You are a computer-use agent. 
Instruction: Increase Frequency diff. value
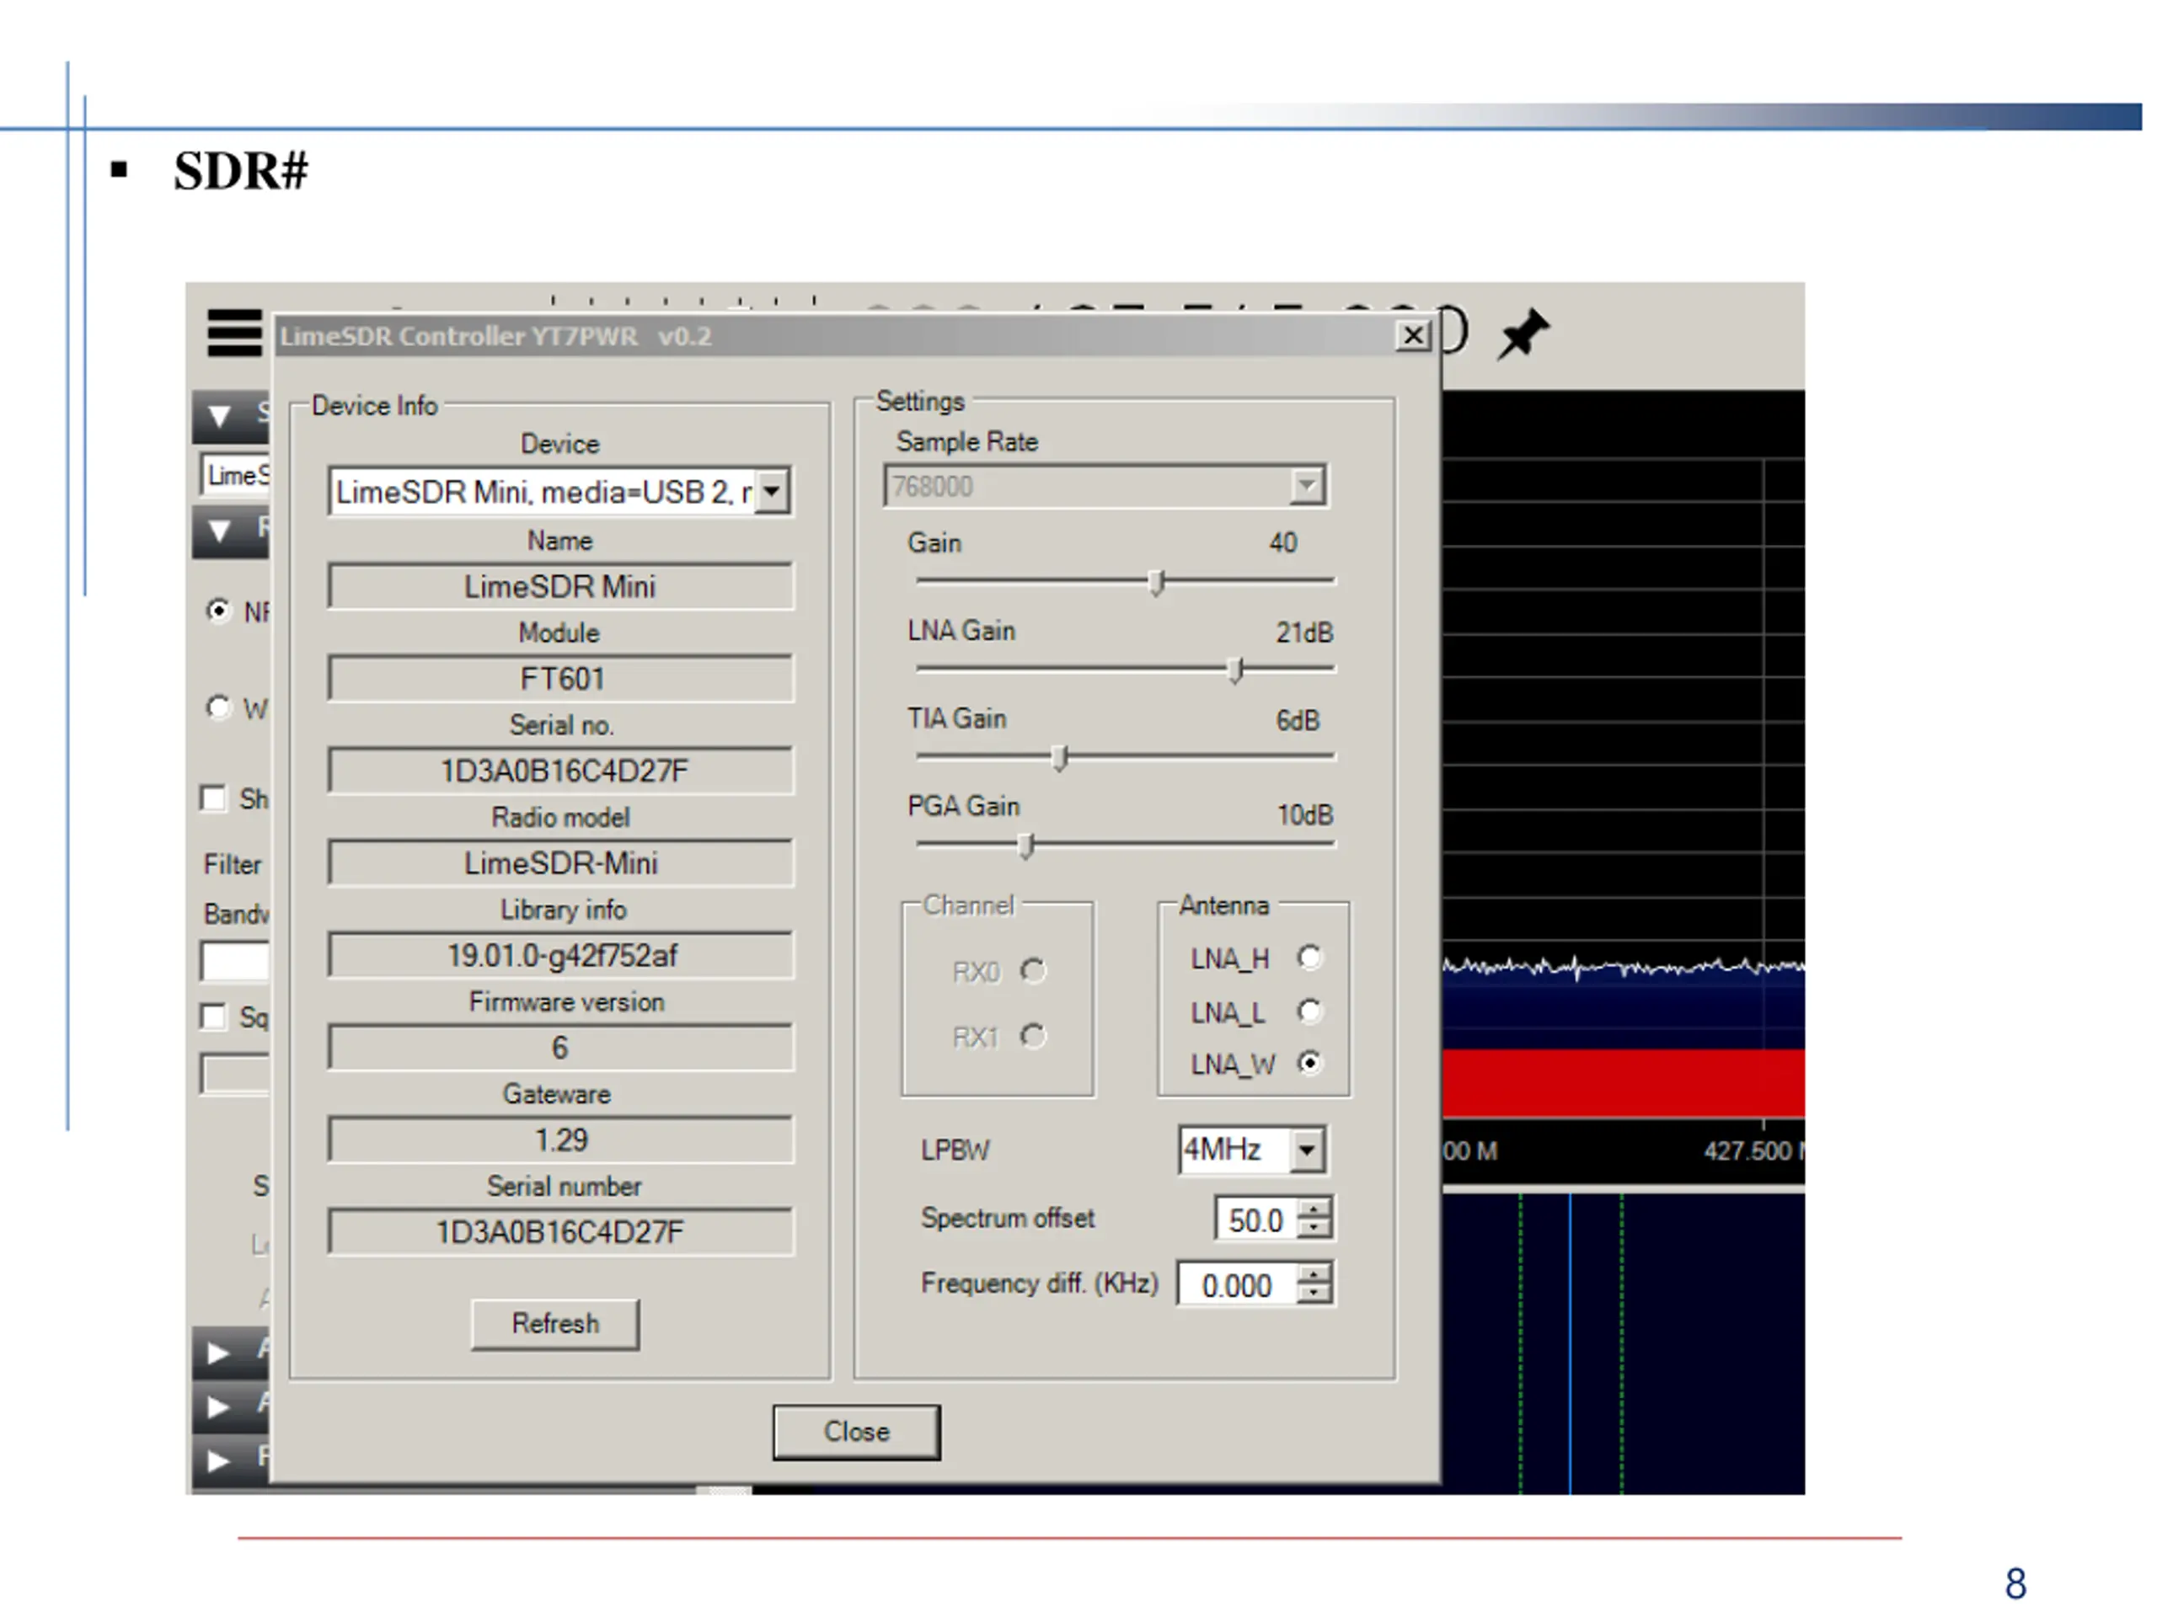(x=1315, y=1274)
